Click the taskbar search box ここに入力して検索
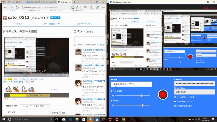This screenshot has height=122, width=217. pos(30,119)
